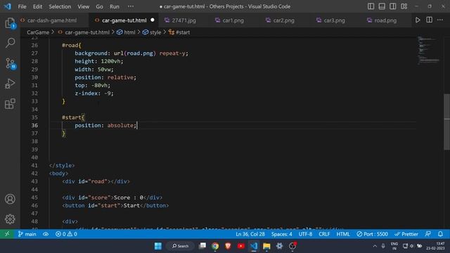This screenshot has height=253, width=450.
Task: Open the Run menu
Action: click(x=115, y=6)
